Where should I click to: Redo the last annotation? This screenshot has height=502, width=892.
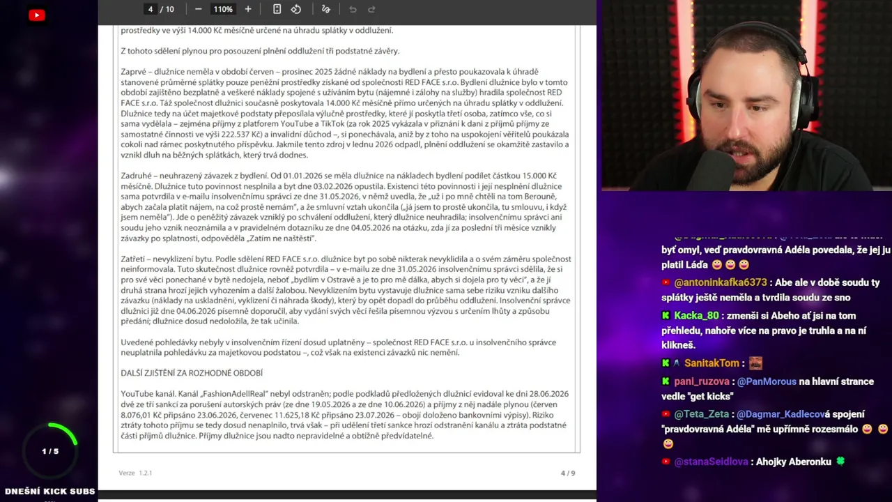click(371, 9)
